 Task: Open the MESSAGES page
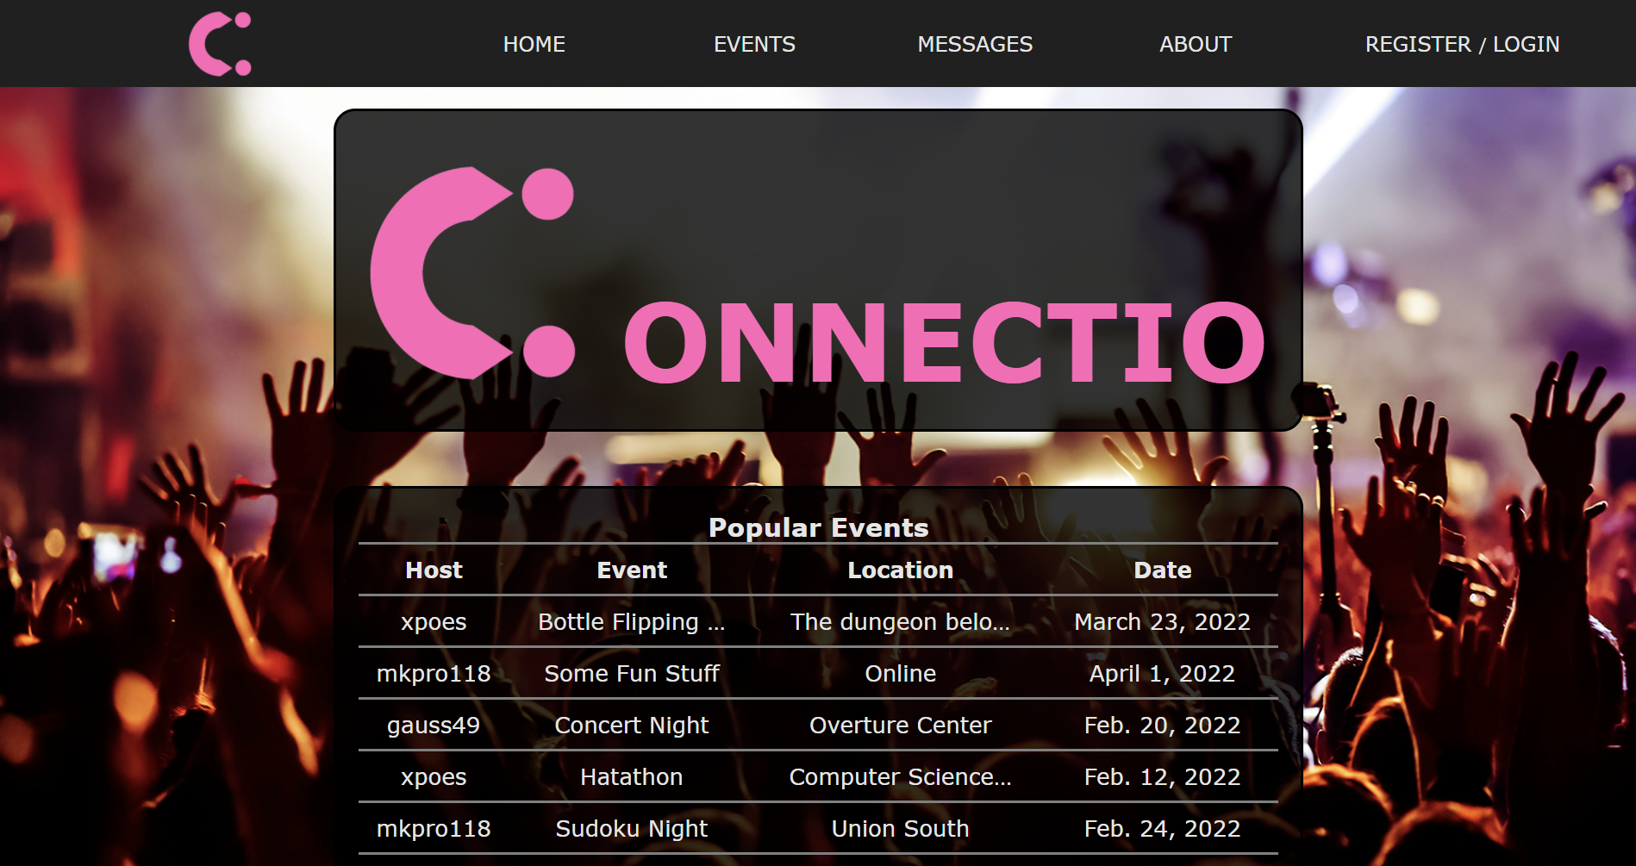click(974, 44)
